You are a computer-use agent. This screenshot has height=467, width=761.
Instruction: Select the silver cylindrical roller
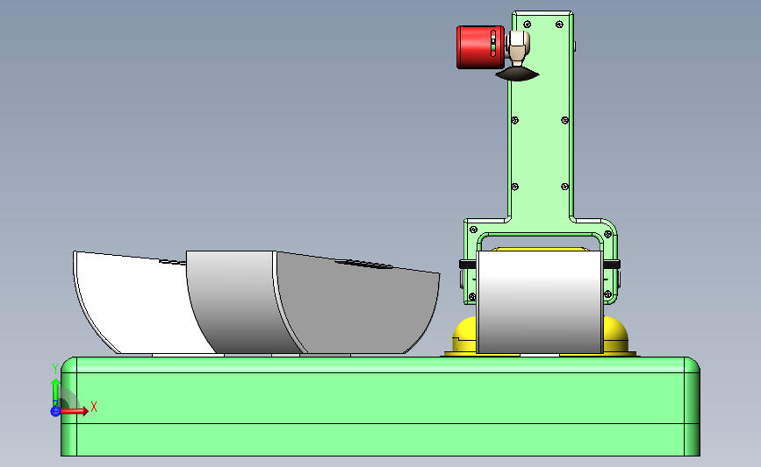[540, 301]
